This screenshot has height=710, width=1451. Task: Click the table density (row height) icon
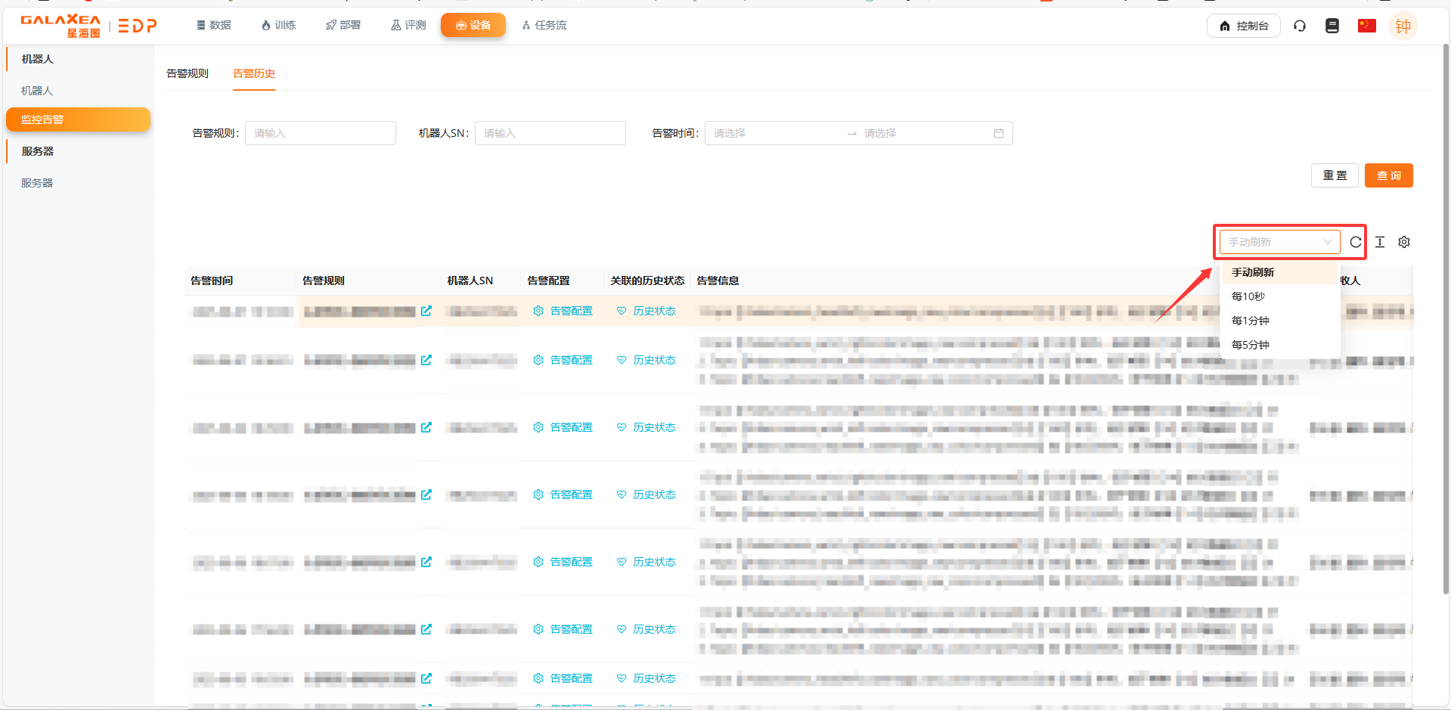1380,242
